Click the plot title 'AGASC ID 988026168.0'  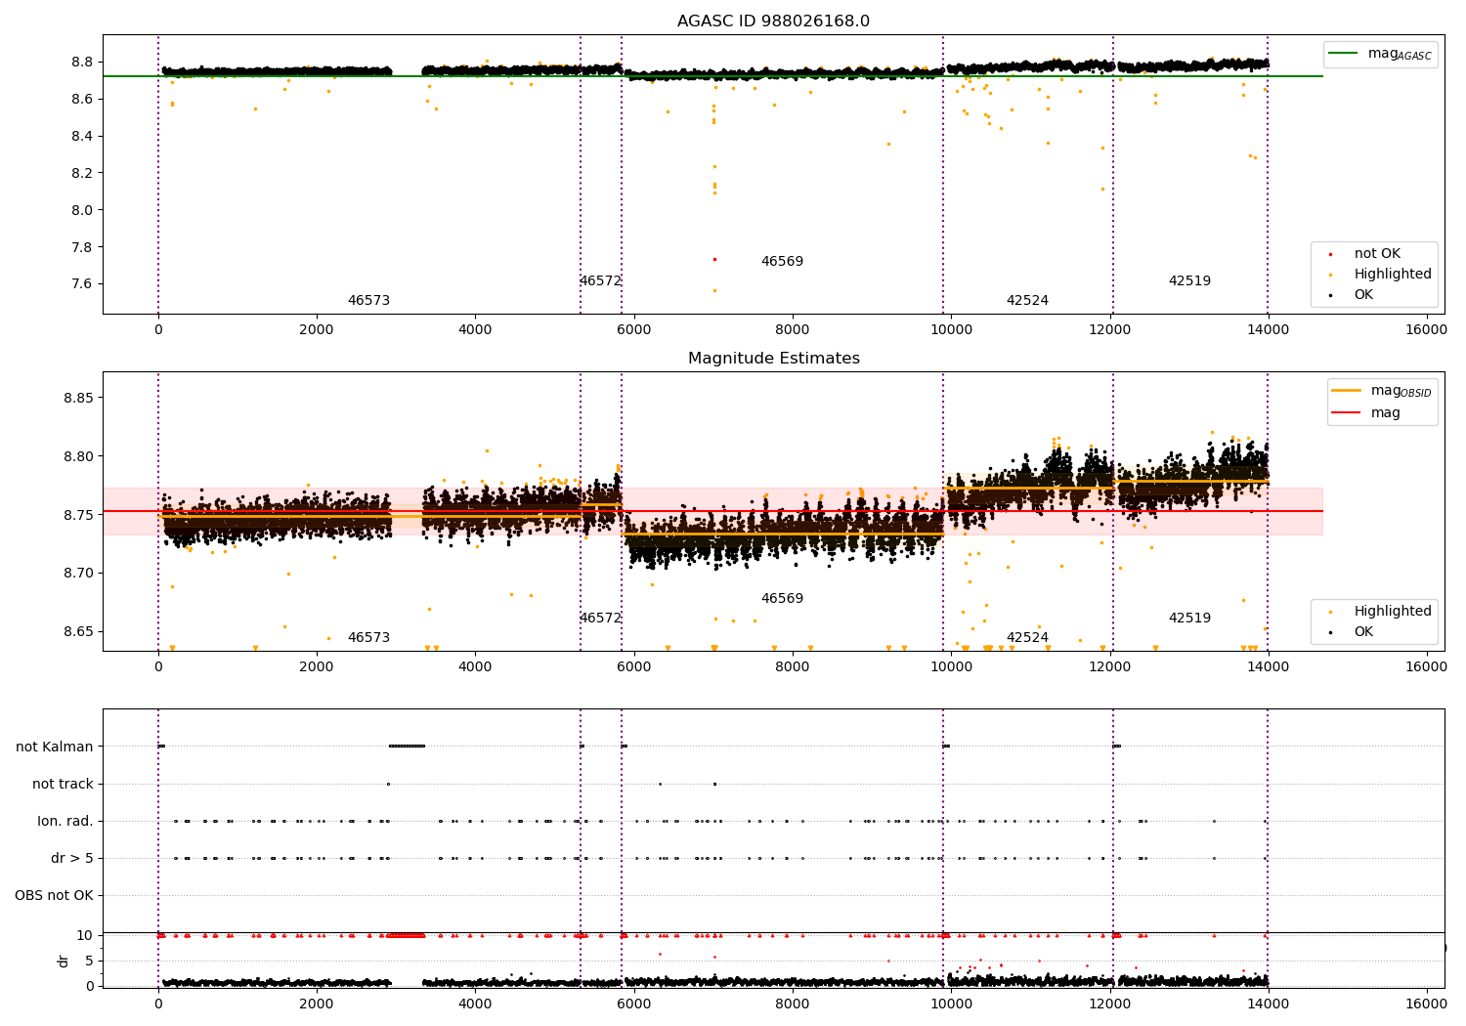[773, 21]
